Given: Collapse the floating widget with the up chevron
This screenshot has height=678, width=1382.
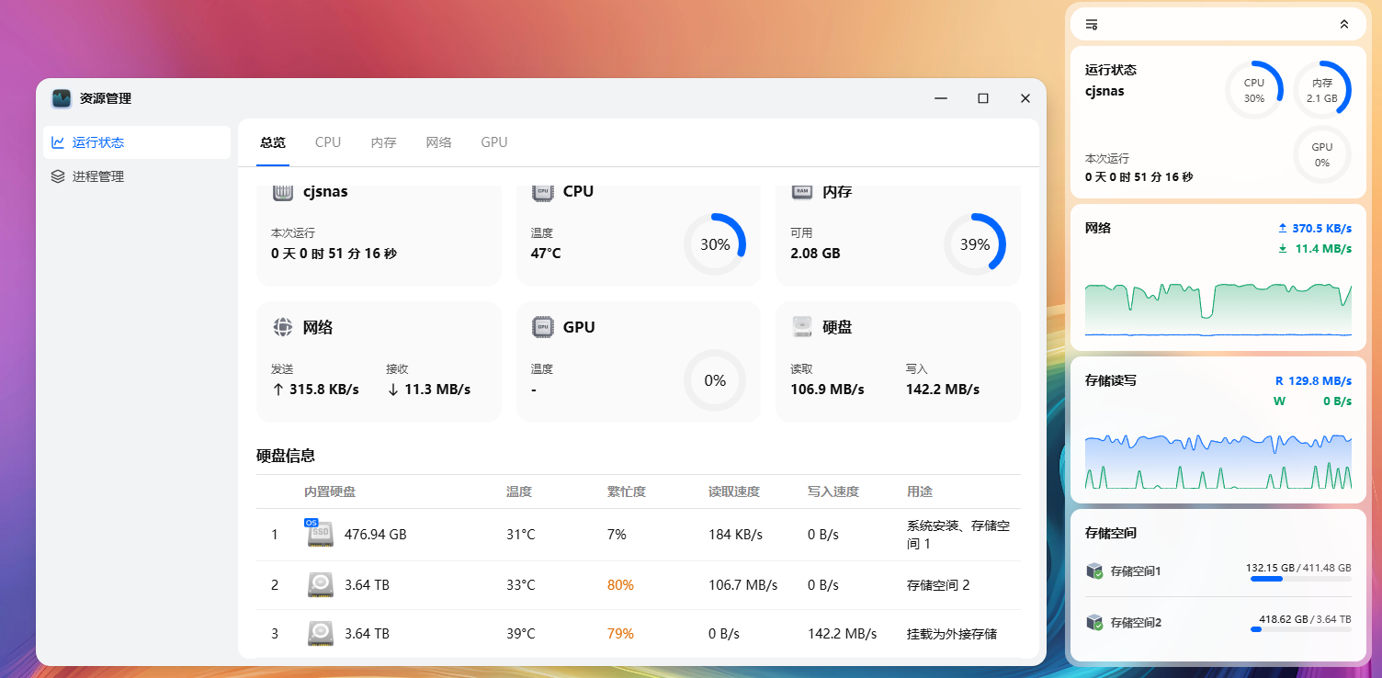Looking at the screenshot, I should [x=1345, y=25].
